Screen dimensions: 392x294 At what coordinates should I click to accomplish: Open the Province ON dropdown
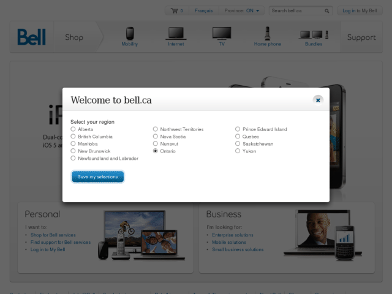pyautogui.click(x=242, y=11)
